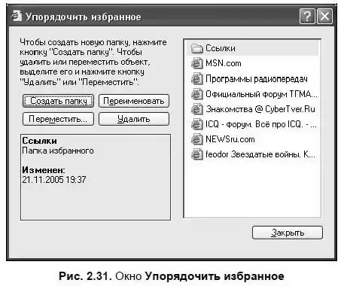Screen dimensions: 341x286
Task: Close the dialog with Закрыть
Action: (x=288, y=233)
